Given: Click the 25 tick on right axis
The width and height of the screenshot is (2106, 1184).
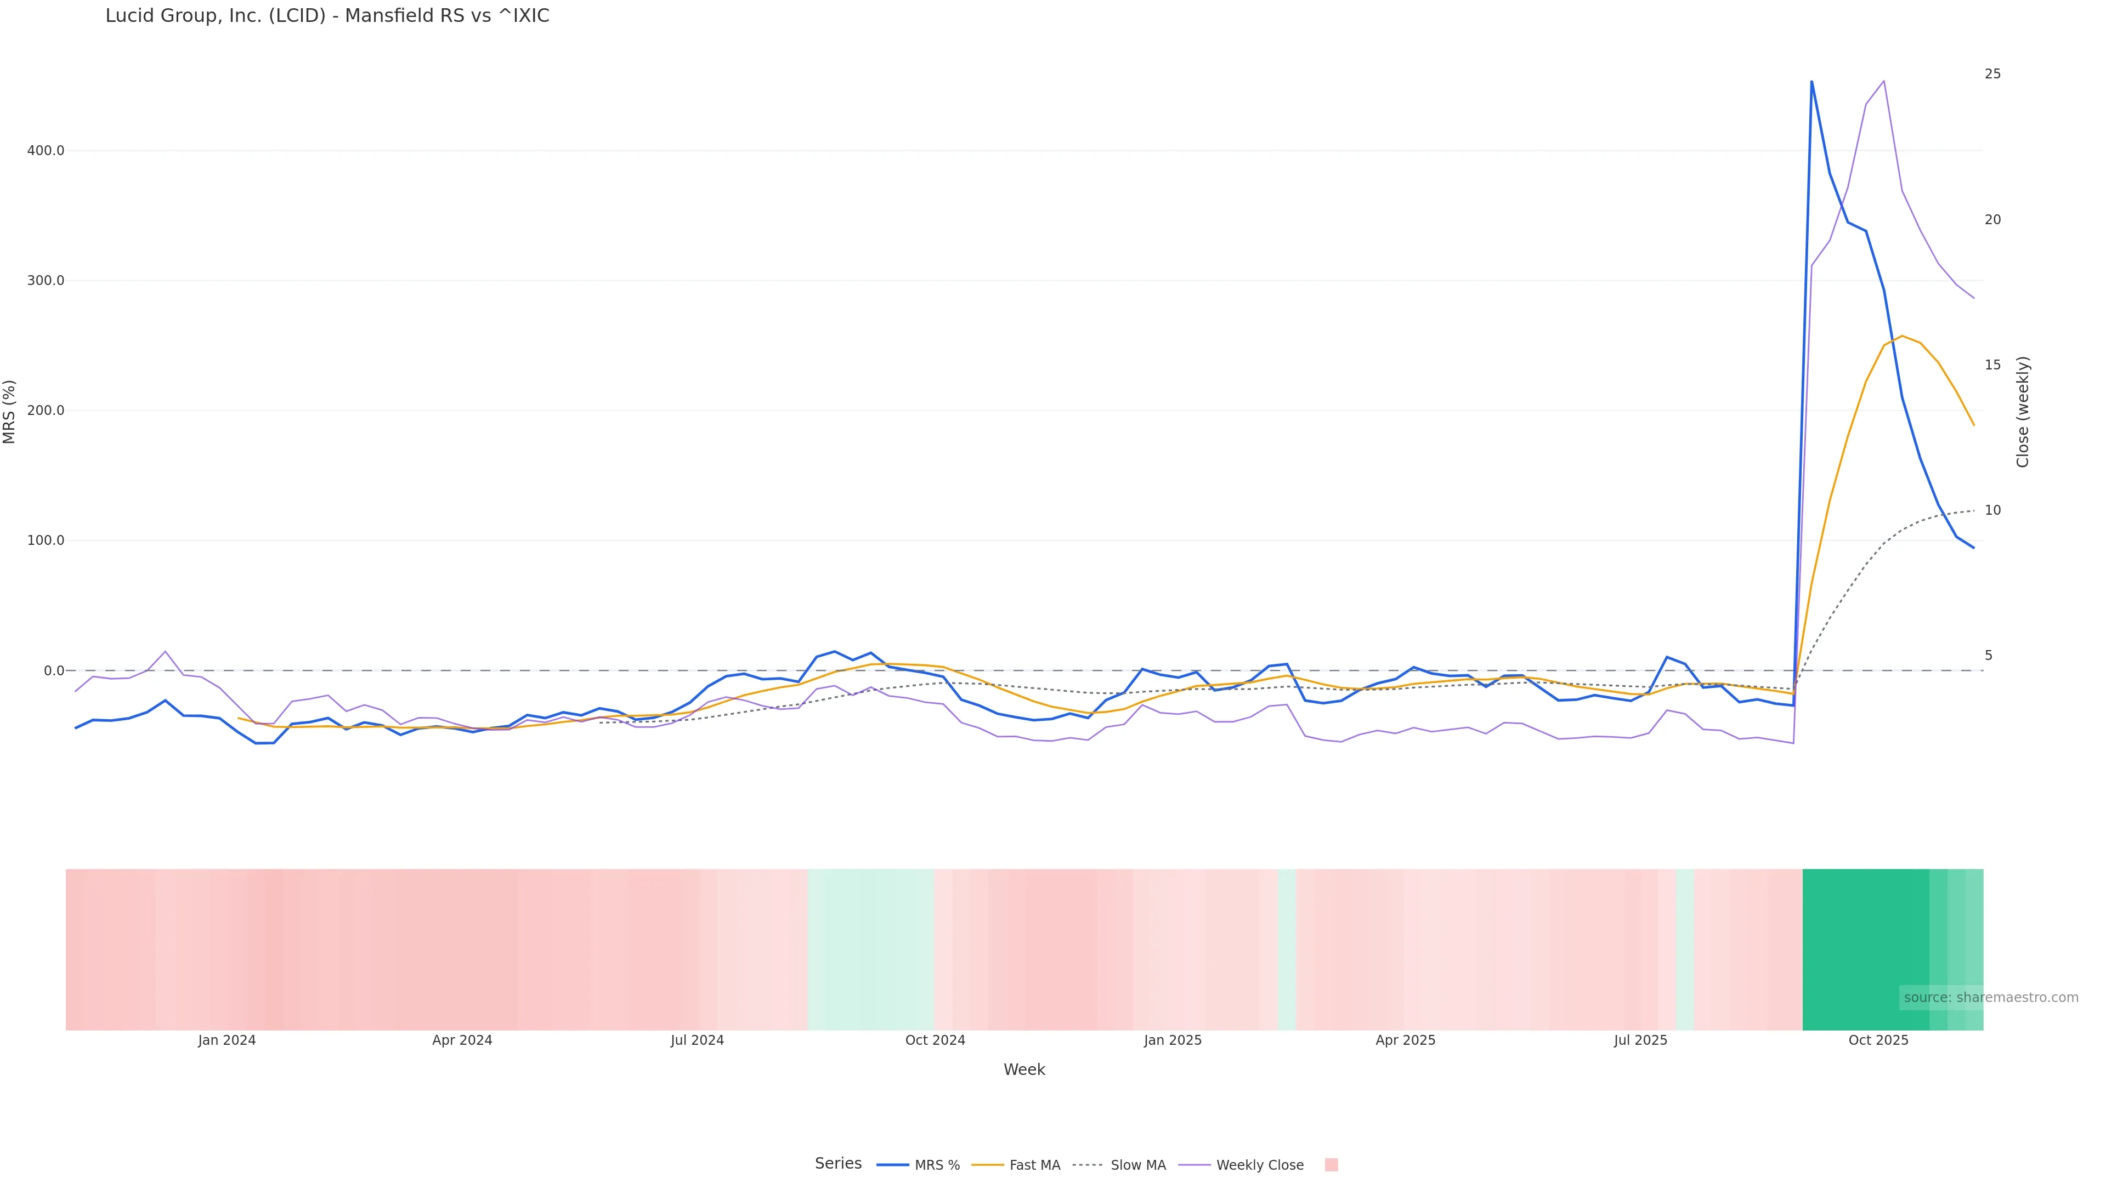Looking at the screenshot, I should click(x=1992, y=75).
